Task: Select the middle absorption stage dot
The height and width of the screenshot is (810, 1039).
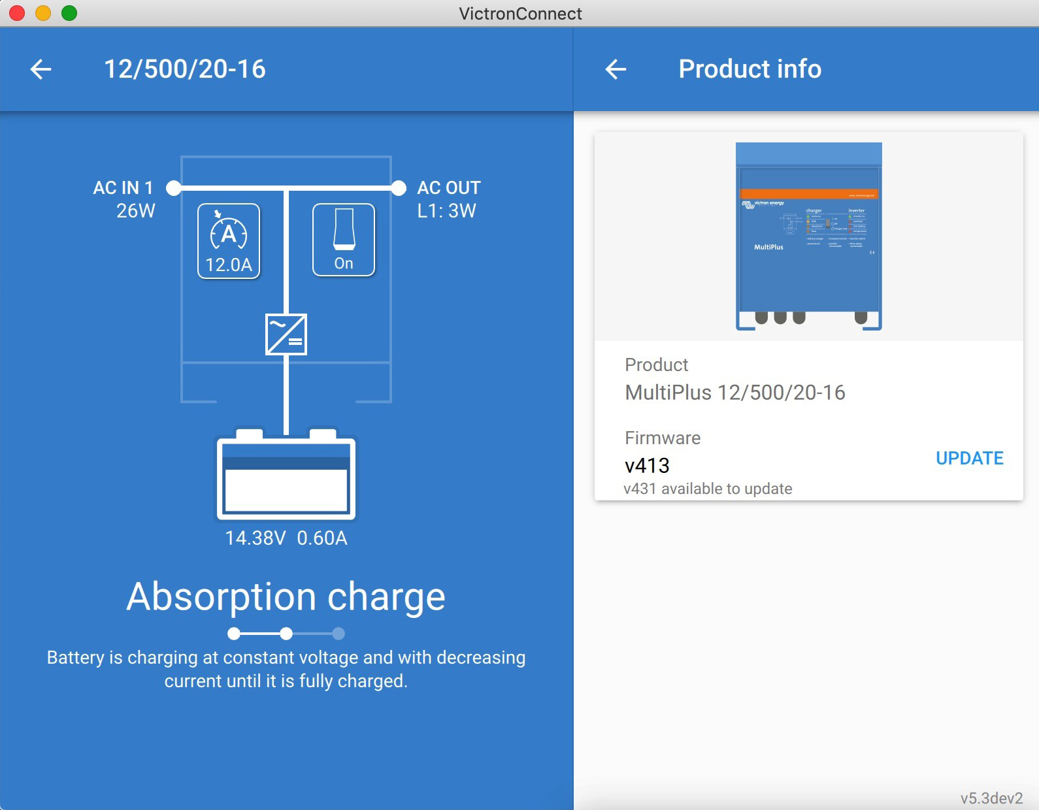Action: (286, 633)
